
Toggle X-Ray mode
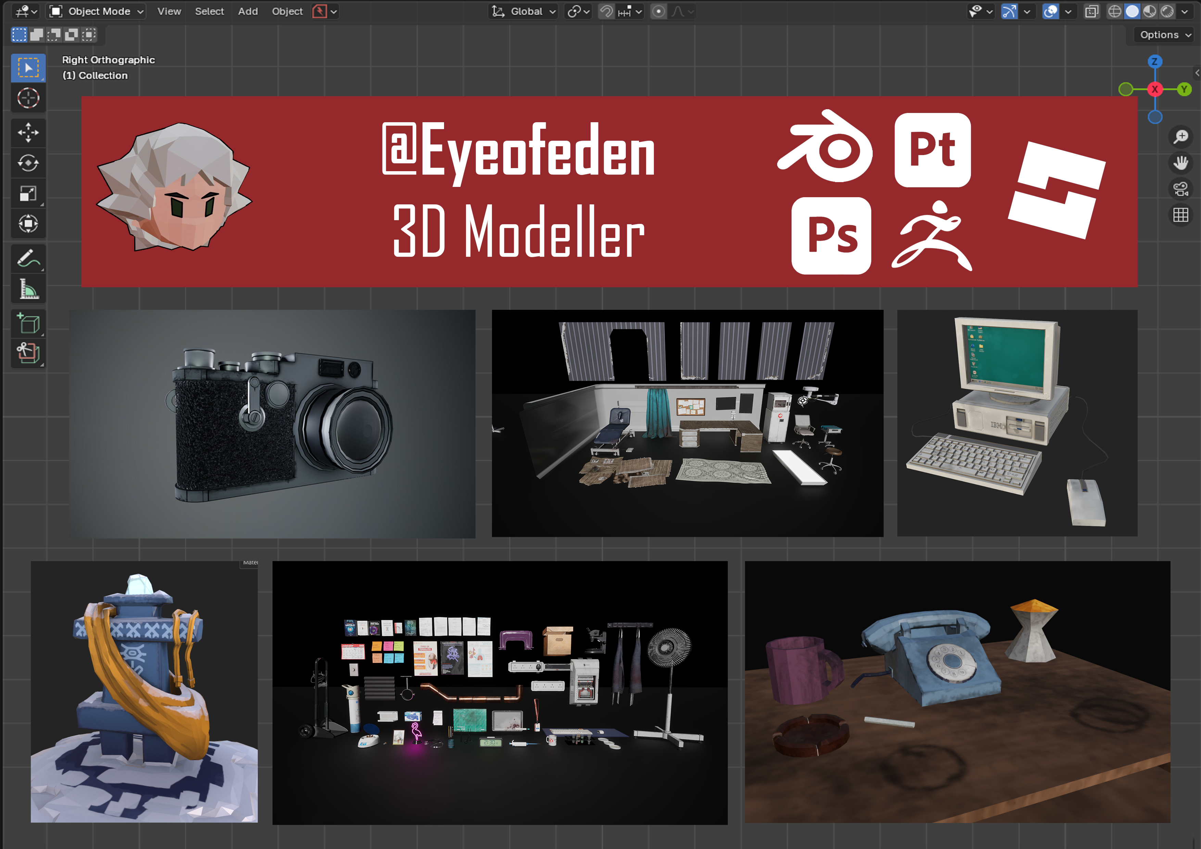coord(1092,12)
